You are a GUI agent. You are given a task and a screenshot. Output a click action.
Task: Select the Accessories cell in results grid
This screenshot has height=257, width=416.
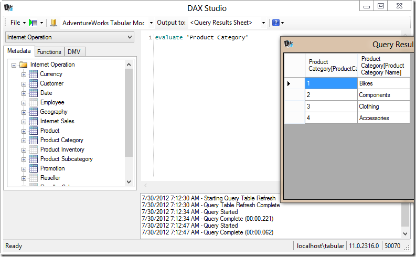point(383,118)
